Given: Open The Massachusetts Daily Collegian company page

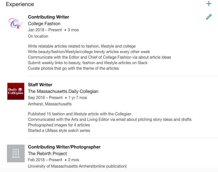Looking at the screenshot, I should coord(63,91).
